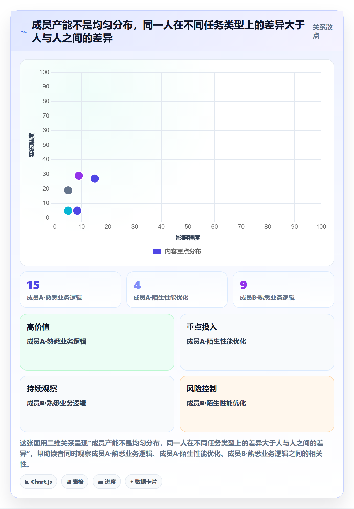354x509 pixels.
Task: Click the 内容重点分布 legend label
Action: pos(183,252)
